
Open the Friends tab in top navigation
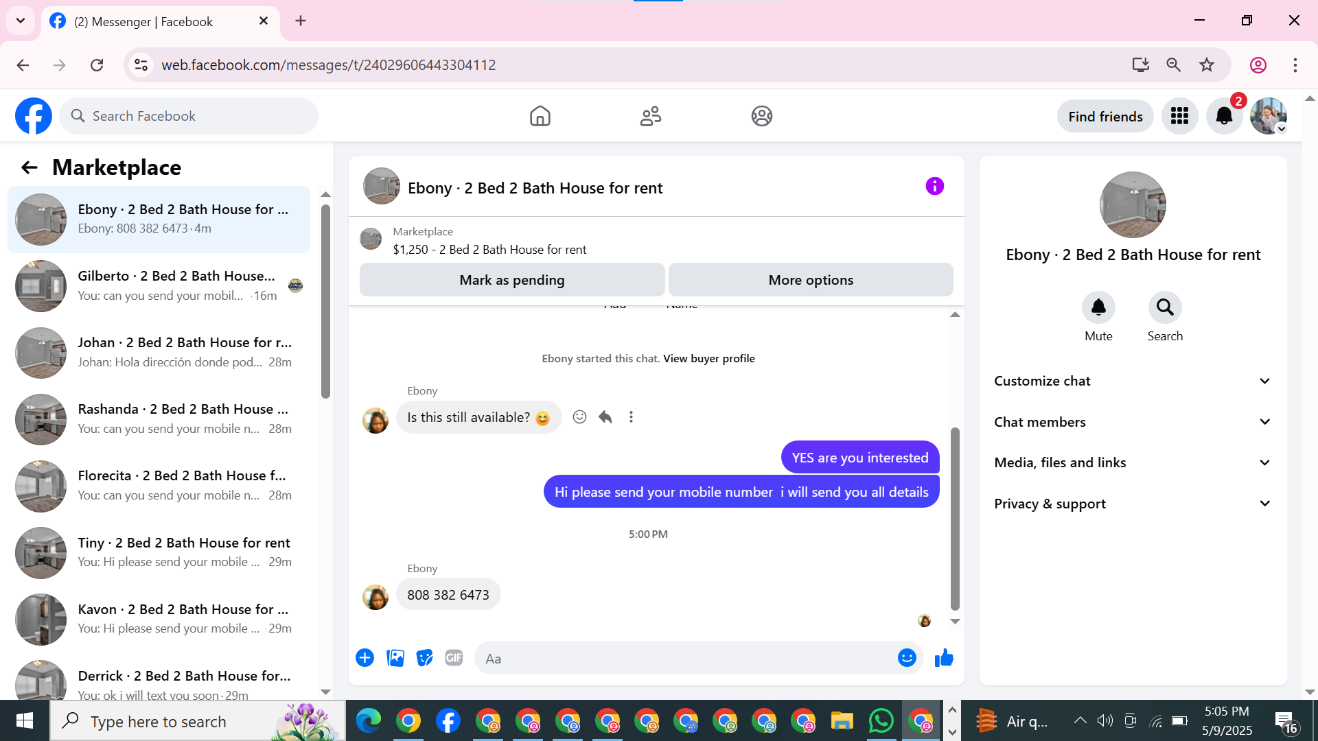click(650, 116)
